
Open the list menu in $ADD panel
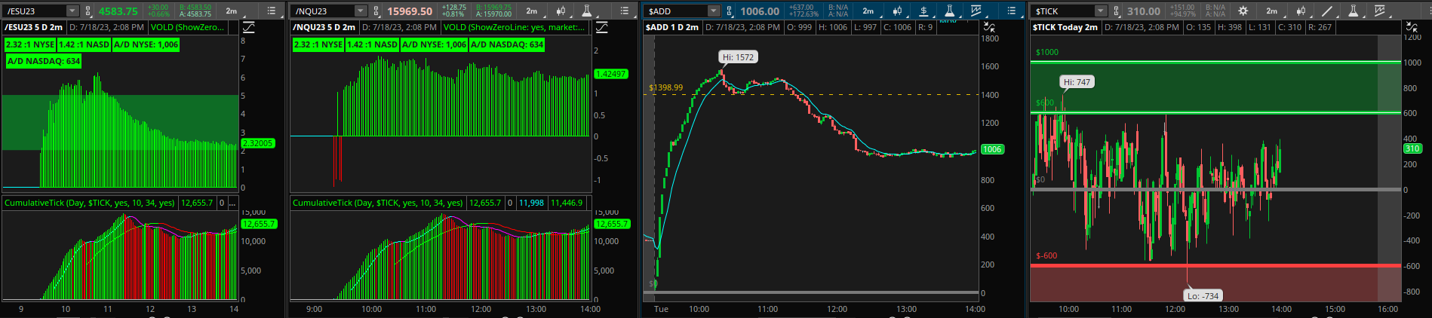coord(1012,11)
